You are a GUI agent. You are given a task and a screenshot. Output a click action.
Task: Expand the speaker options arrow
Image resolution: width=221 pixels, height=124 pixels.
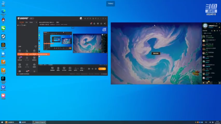click(x=84, y=68)
